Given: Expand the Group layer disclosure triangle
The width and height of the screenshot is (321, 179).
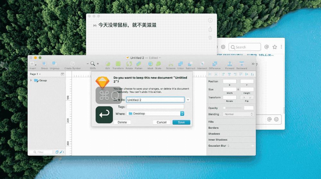Looking at the screenshot, I should [31, 80].
